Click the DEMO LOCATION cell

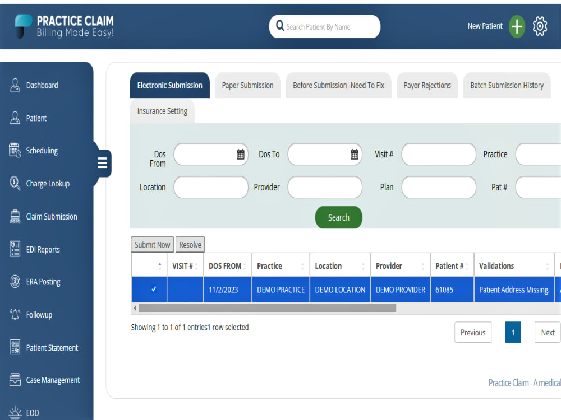tap(341, 290)
